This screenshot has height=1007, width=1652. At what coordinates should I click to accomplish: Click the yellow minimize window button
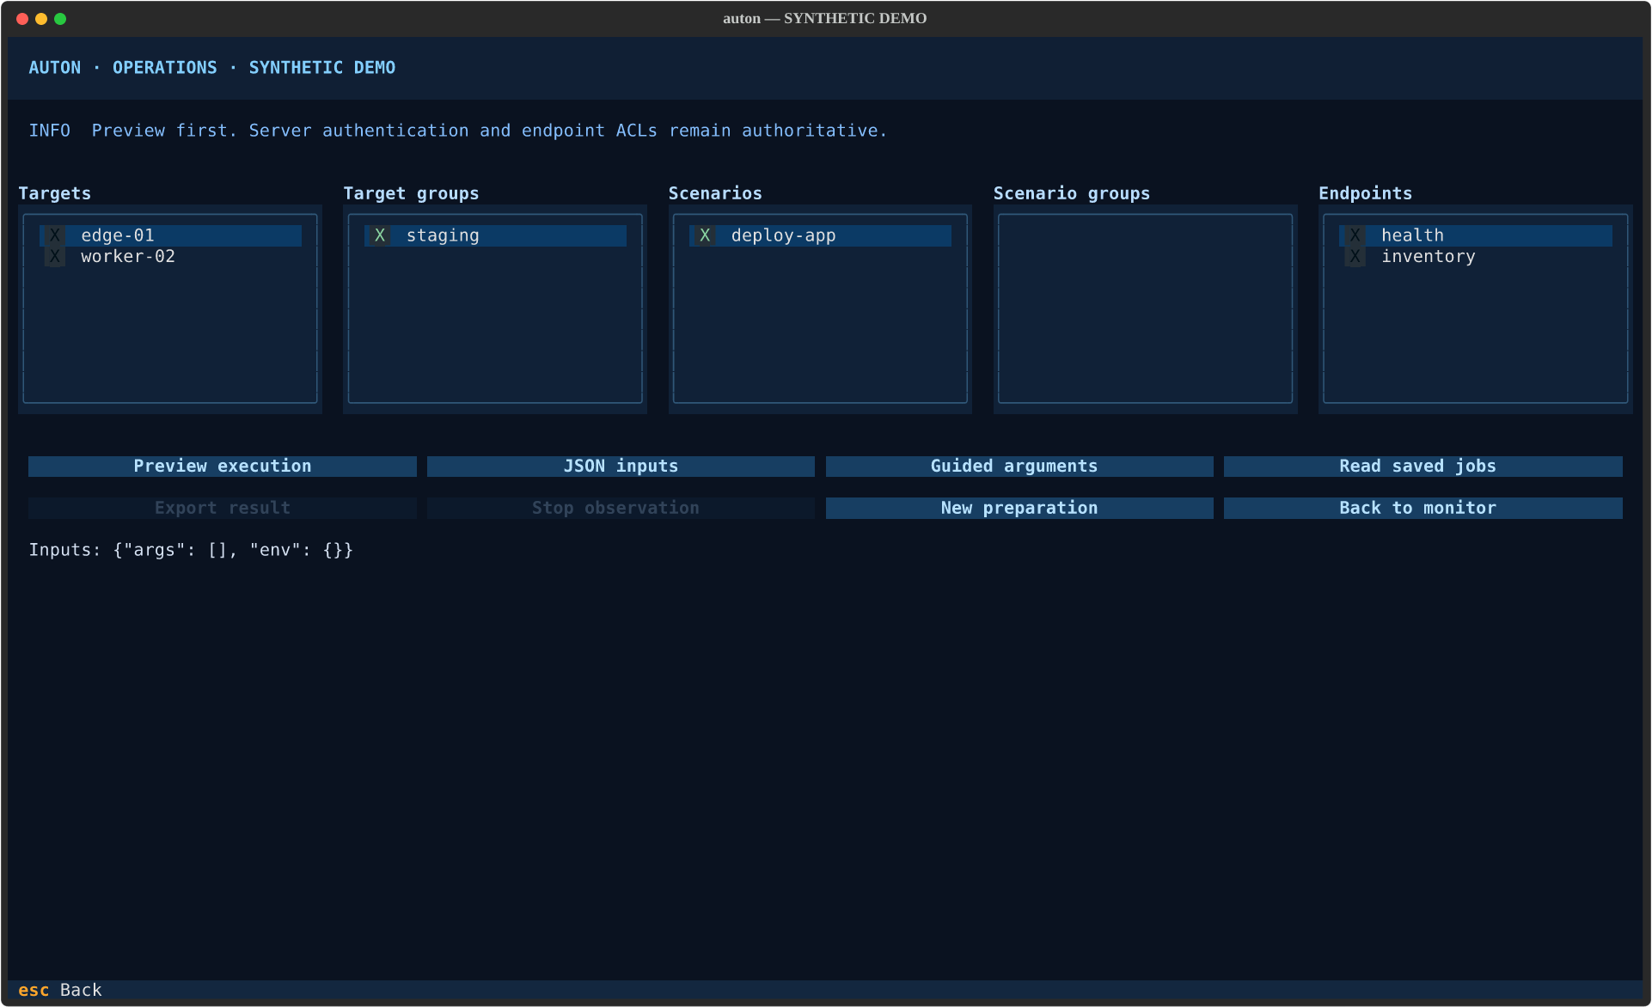[41, 19]
